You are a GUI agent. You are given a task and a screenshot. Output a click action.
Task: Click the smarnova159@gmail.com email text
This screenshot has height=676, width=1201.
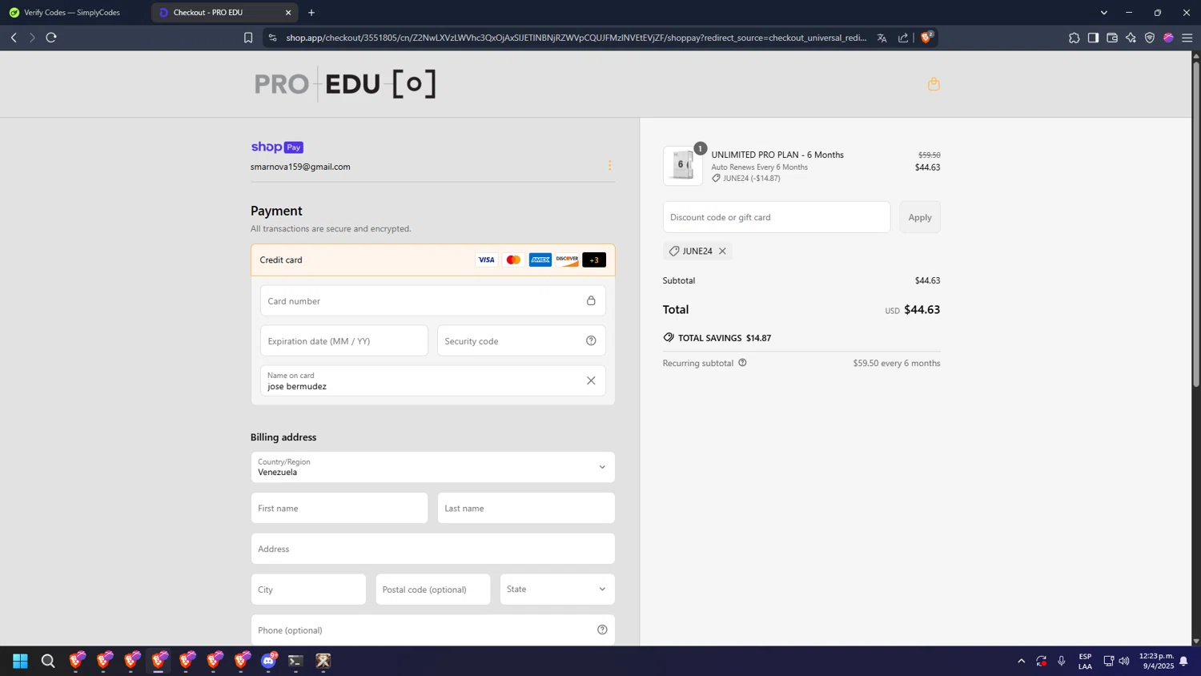(x=300, y=167)
